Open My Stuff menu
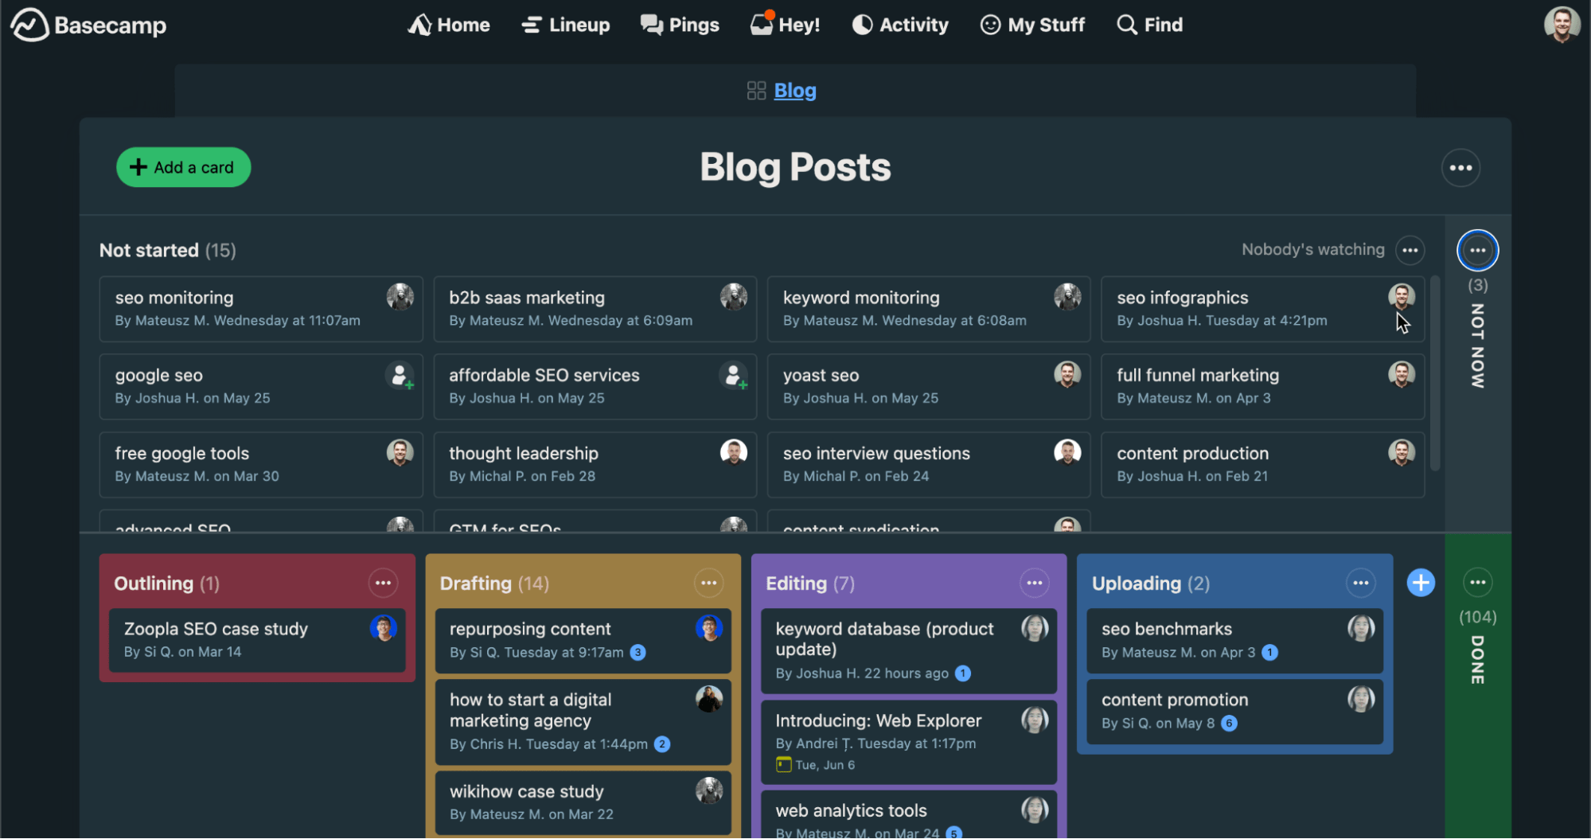 coord(1032,25)
